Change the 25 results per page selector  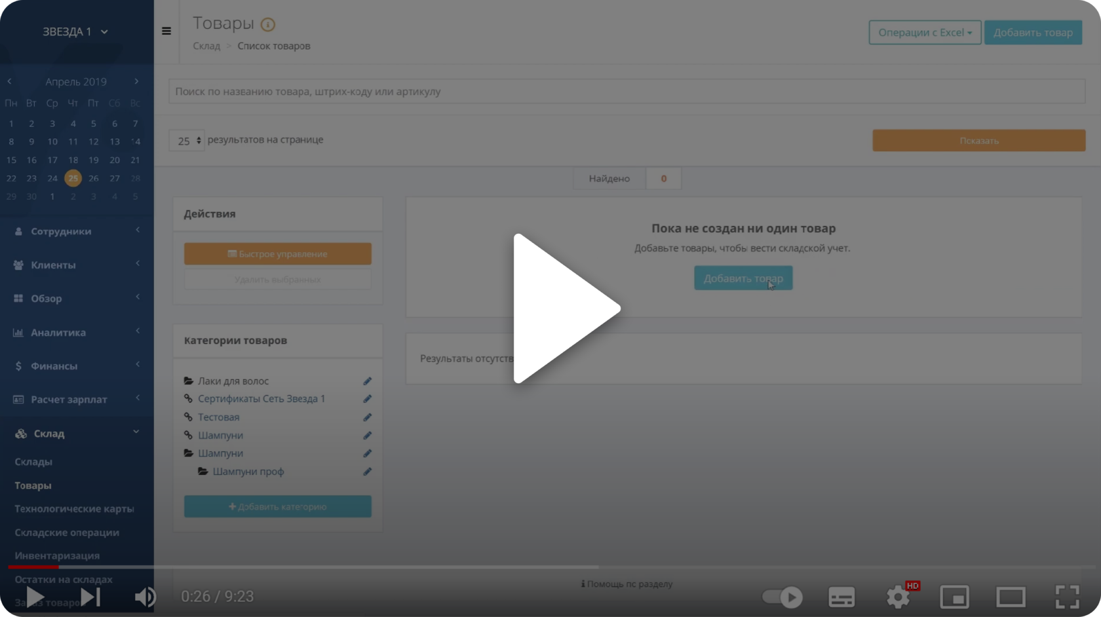187,140
